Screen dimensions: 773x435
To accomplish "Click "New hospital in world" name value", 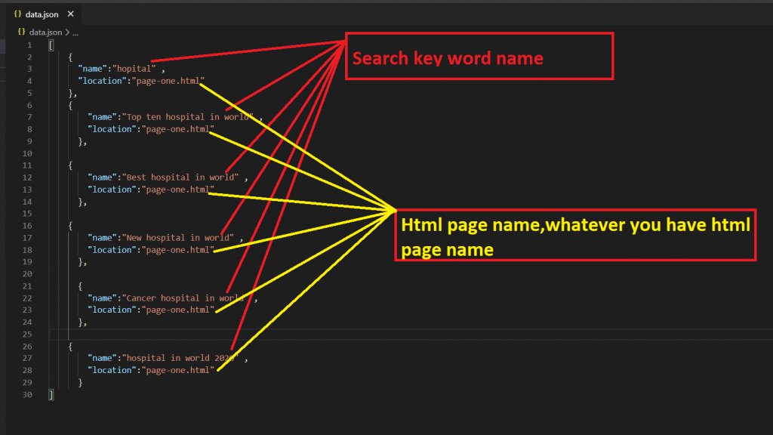I will pyautogui.click(x=178, y=238).
